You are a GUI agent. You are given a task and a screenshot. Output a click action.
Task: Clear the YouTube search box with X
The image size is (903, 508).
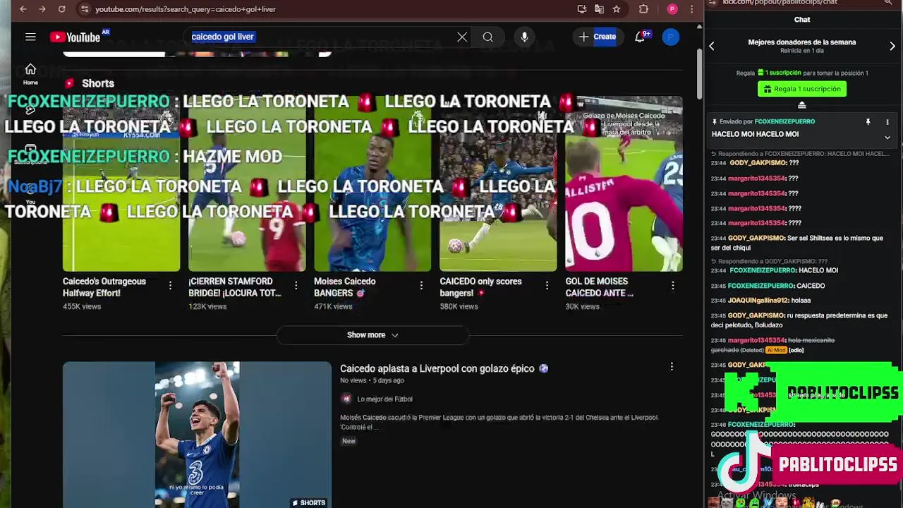pyautogui.click(x=462, y=37)
